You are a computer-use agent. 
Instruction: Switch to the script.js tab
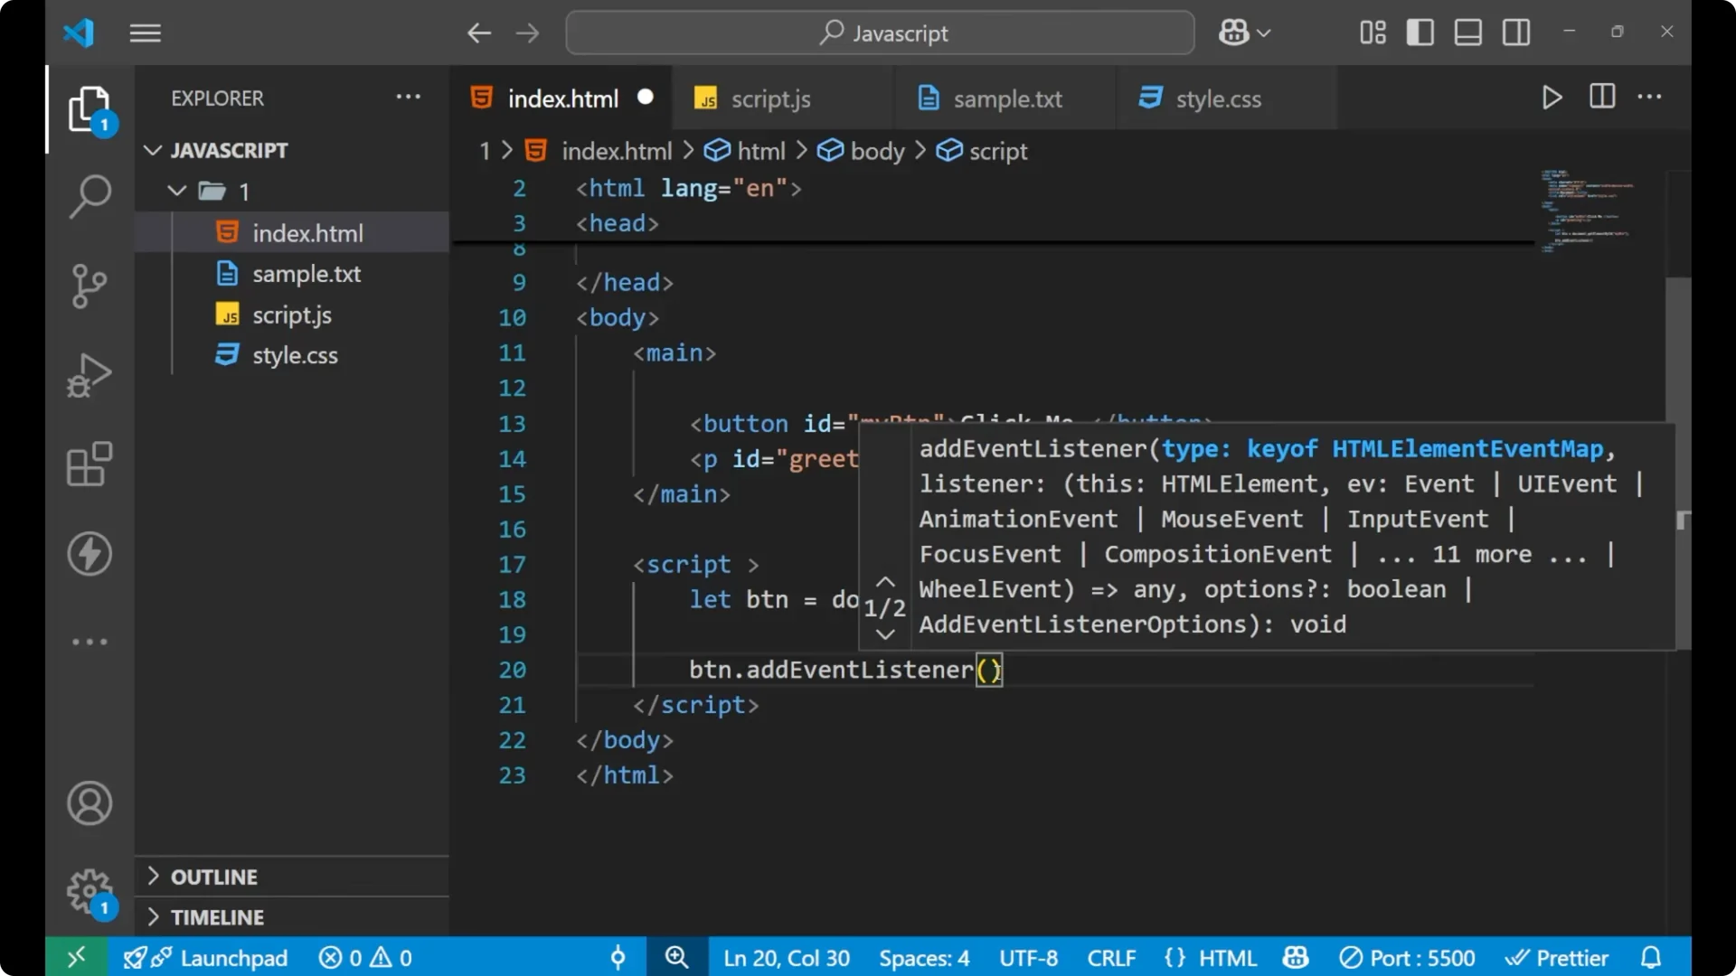(771, 99)
